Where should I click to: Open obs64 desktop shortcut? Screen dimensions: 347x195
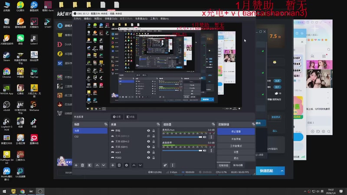click(7, 106)
